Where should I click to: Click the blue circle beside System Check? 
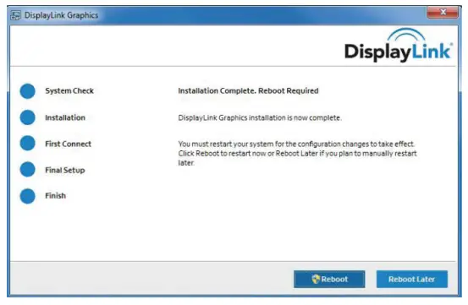tap(27, 91)
